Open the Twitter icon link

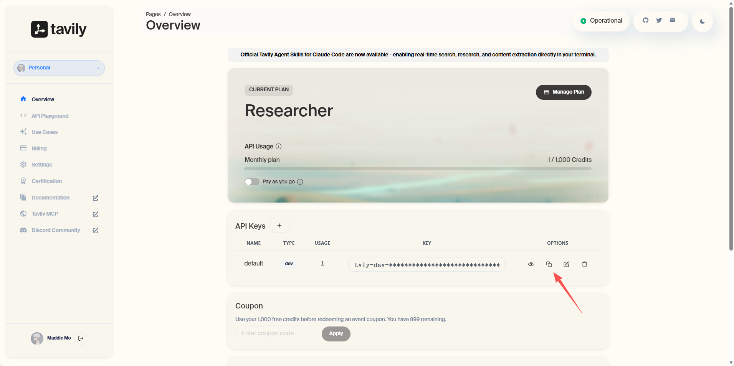[659, 20]
